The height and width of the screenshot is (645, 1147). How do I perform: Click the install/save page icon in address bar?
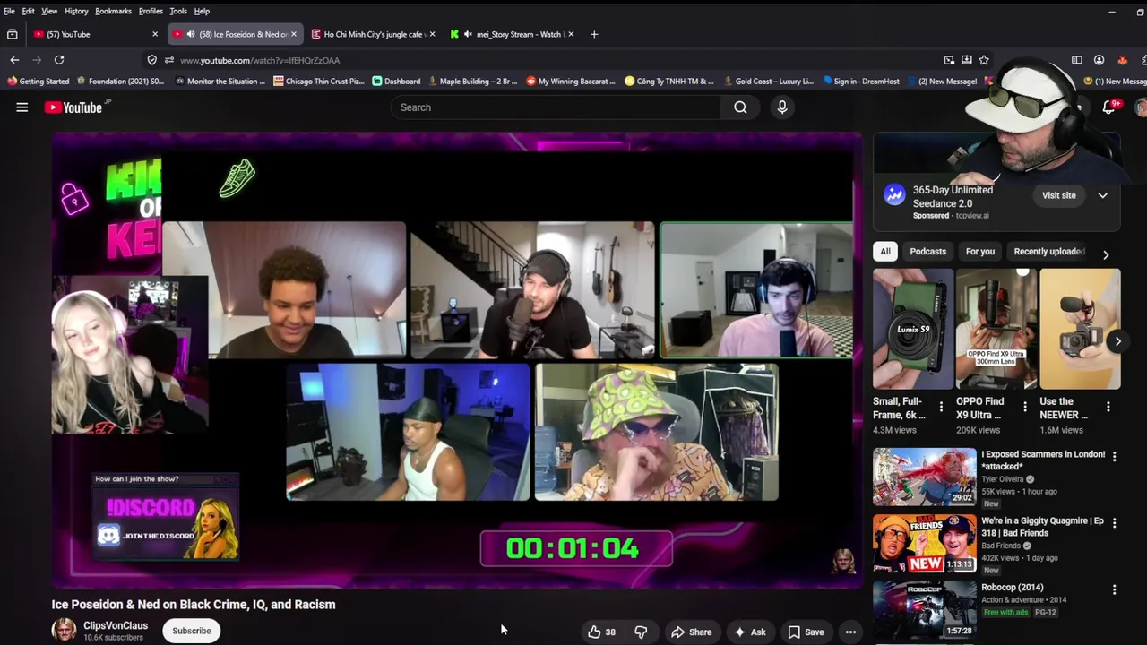coord(967,60)
